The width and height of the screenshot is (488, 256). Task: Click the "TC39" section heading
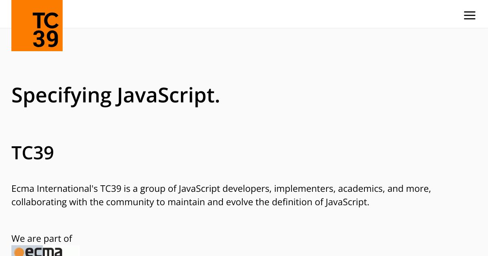point(33,153)
